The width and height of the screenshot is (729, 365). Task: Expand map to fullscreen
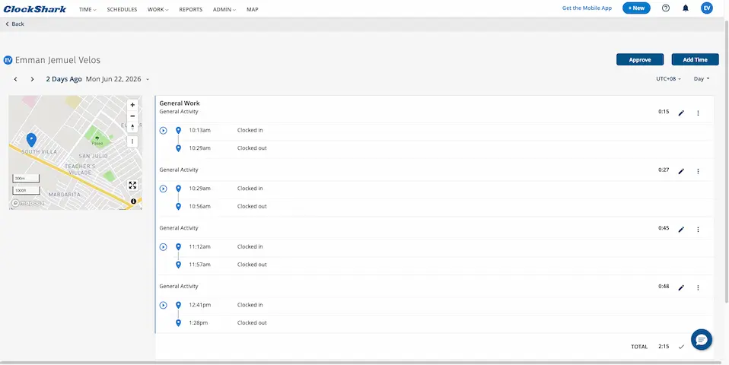[x=132, y=186]
